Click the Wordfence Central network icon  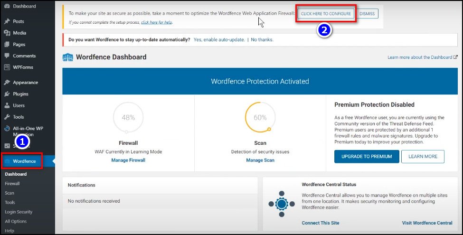click(x=282, y=204)
